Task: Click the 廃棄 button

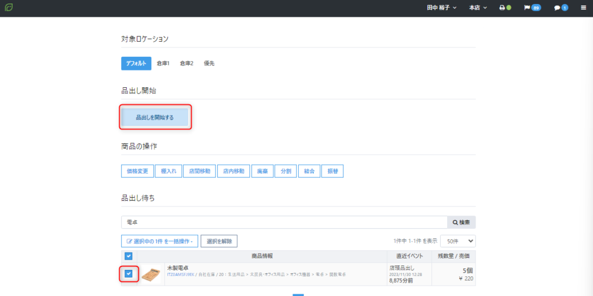Action: tap(262, 171)
